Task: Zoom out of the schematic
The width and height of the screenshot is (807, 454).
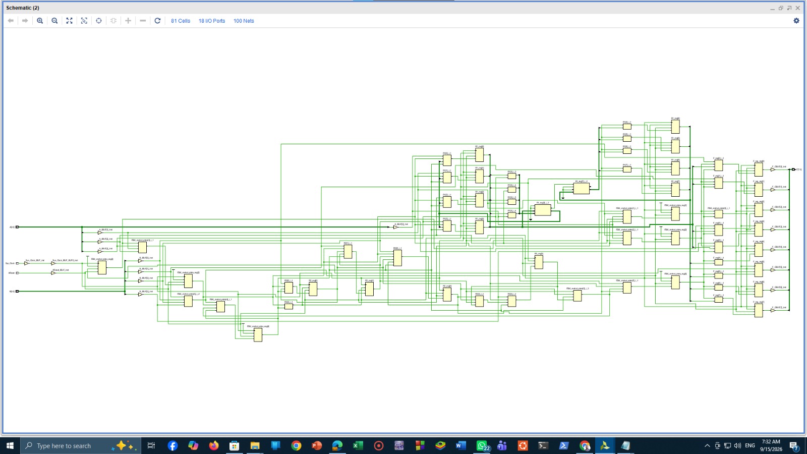Action: pos(54,21)
